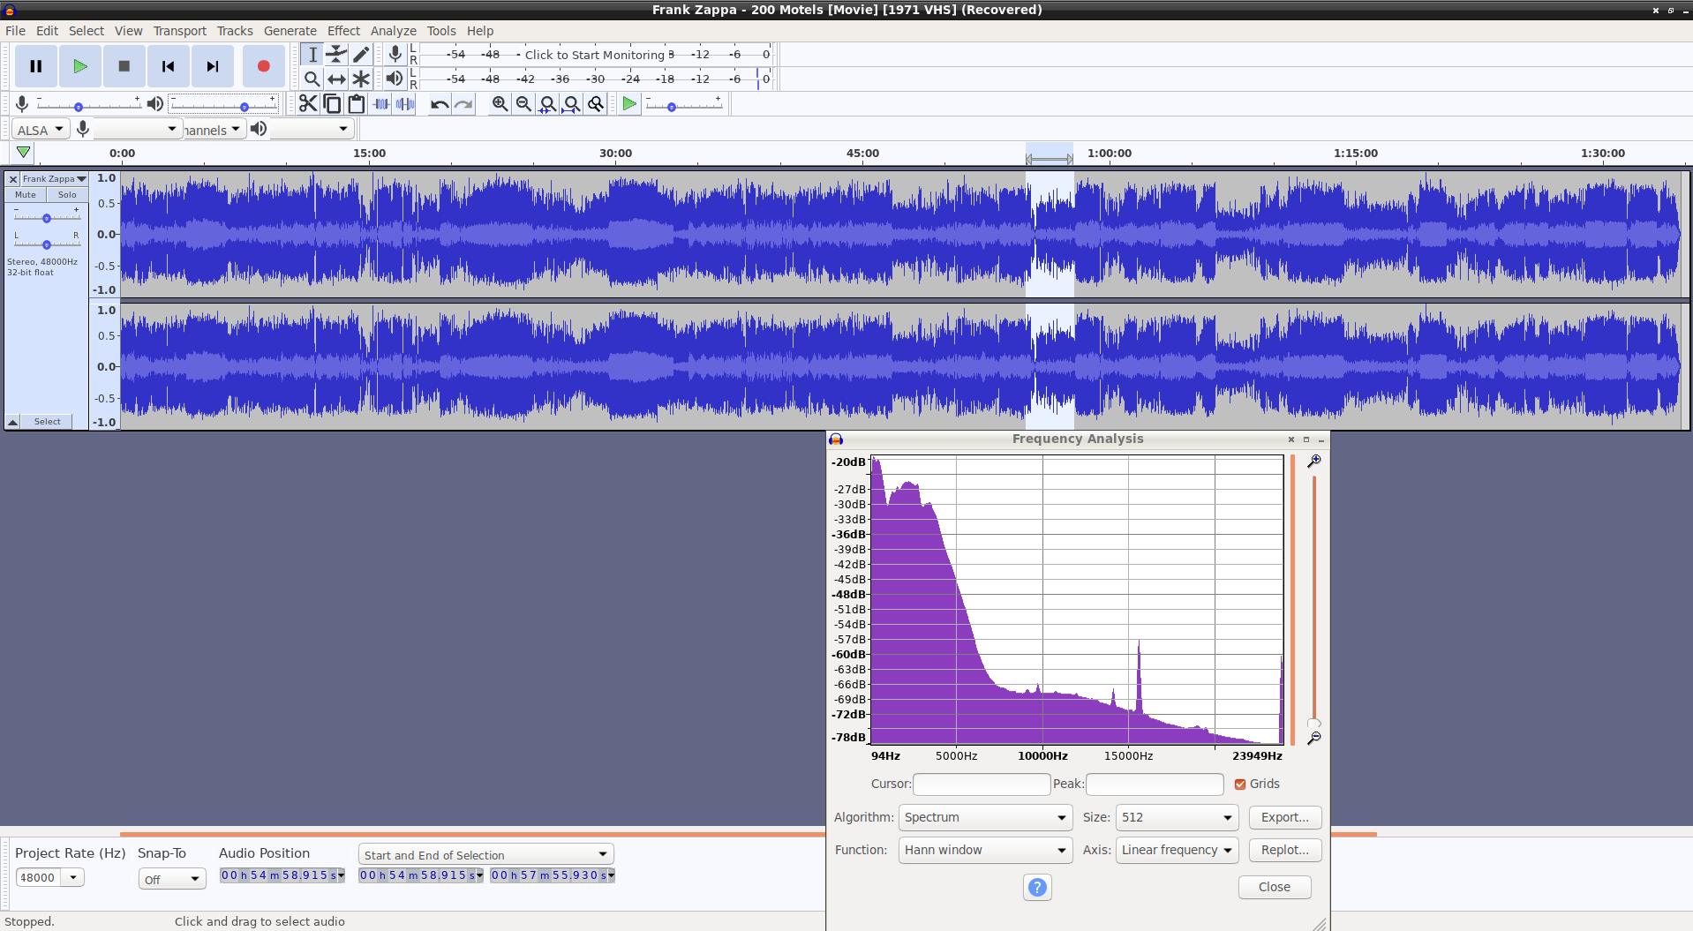Image resolution: width=1693 pixels, height=931 pixels.
Task: Collapse the track with the up-arrow button
Action: click(x=13, y=422)
